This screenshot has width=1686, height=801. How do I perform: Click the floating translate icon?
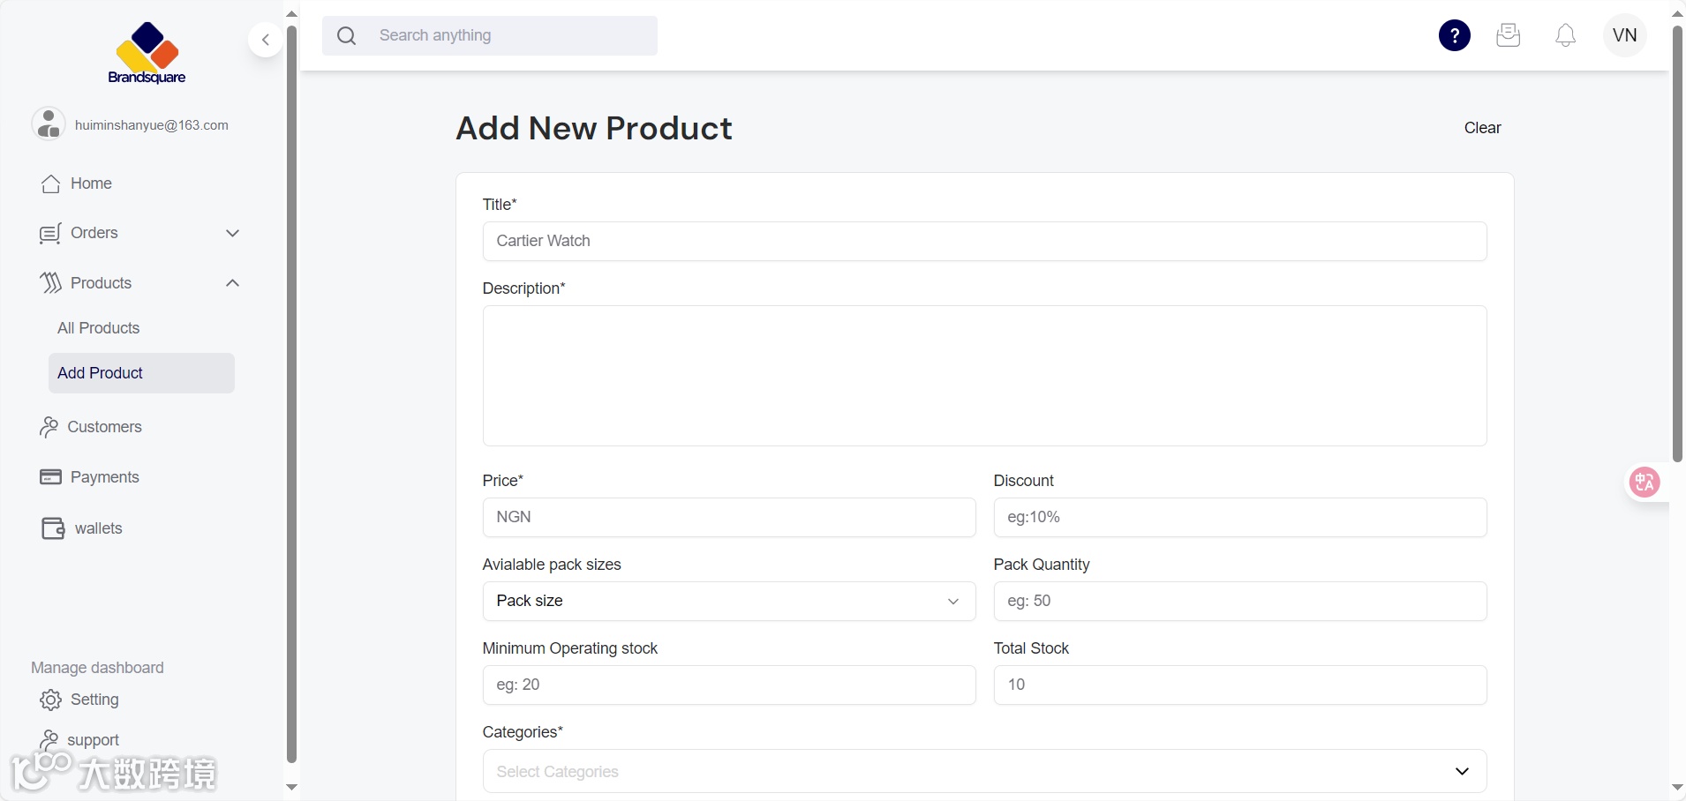click(x=1644, y=483)
